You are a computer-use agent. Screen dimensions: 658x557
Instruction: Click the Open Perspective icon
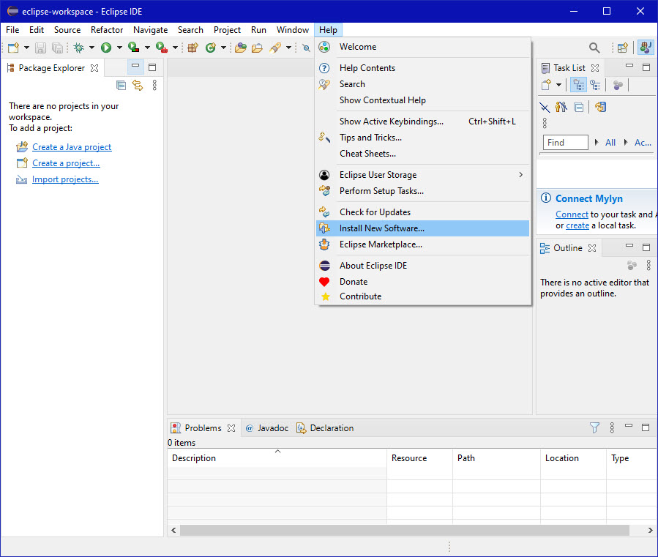coord(622,48)
